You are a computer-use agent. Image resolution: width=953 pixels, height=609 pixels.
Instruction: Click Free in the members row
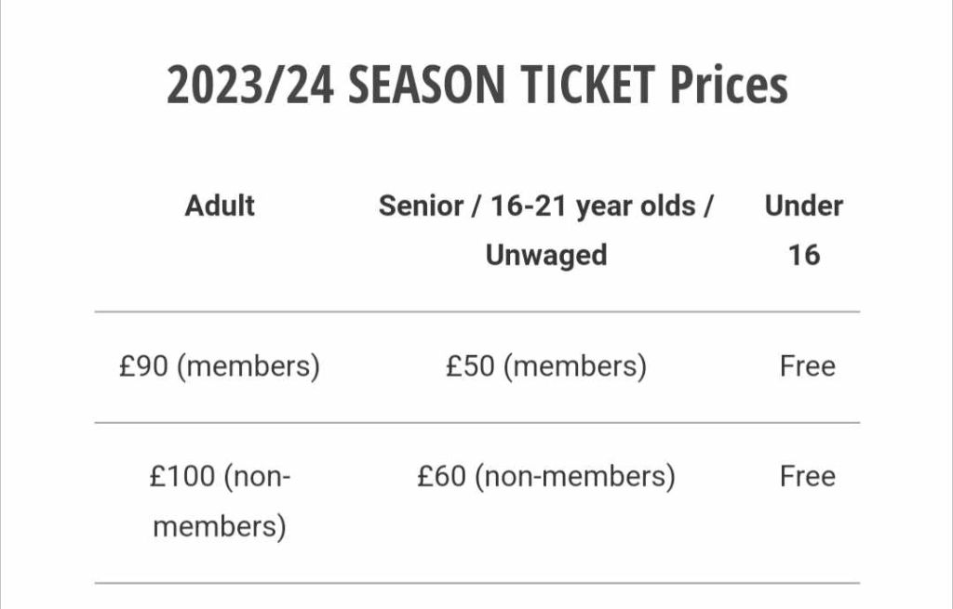tap(808, 366)
